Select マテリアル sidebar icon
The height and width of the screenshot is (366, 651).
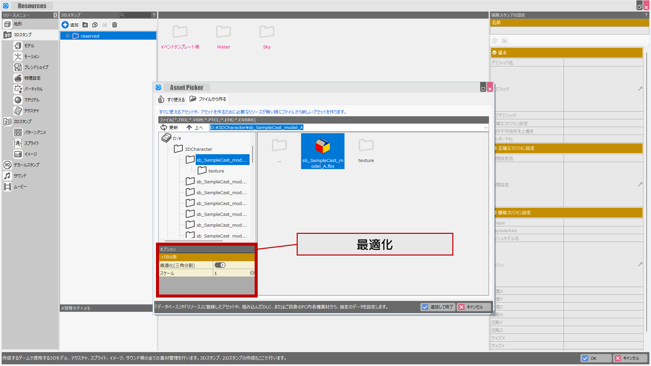coord(18,100)
